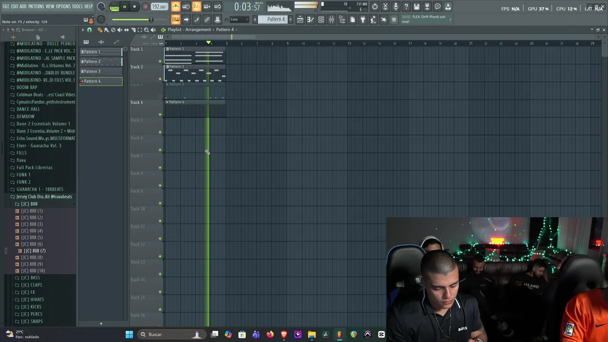608x342 pixels.
Task: Select the Draw pencil tool in Playlist
Action: click(100, 30)
